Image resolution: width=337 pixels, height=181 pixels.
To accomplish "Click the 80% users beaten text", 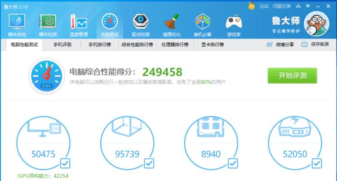I will click(x=206, y=82).
